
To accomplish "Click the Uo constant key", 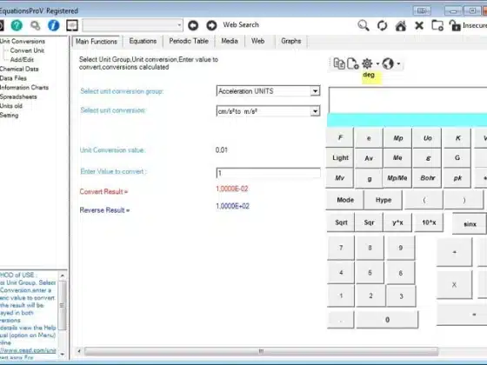I will pyautogui.click(x=427, y=138).
